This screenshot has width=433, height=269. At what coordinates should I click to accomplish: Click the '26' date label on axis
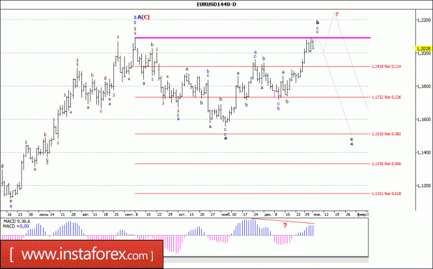348,214
